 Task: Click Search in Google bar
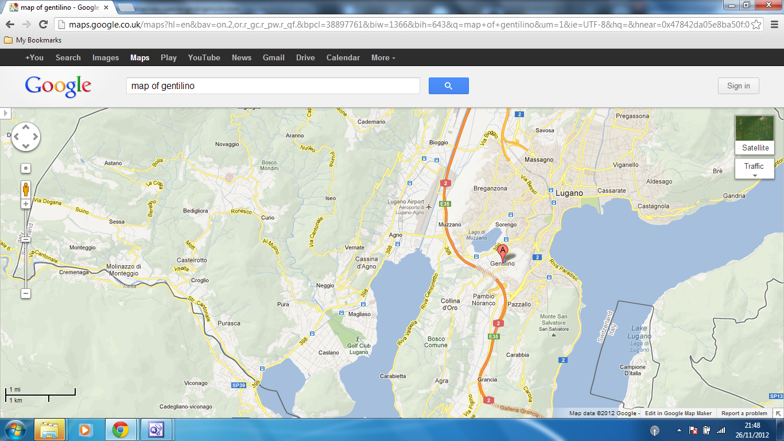[68, 57]
